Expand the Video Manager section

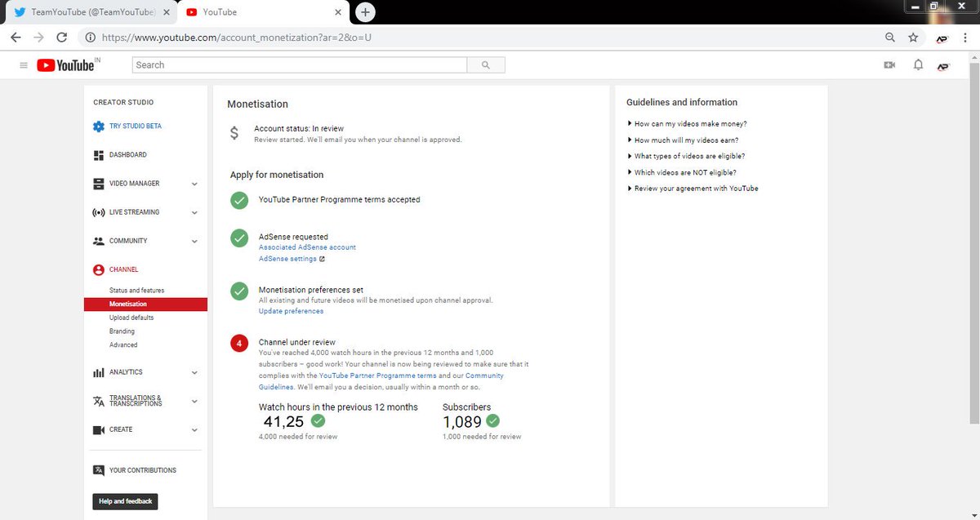point(194,184)
